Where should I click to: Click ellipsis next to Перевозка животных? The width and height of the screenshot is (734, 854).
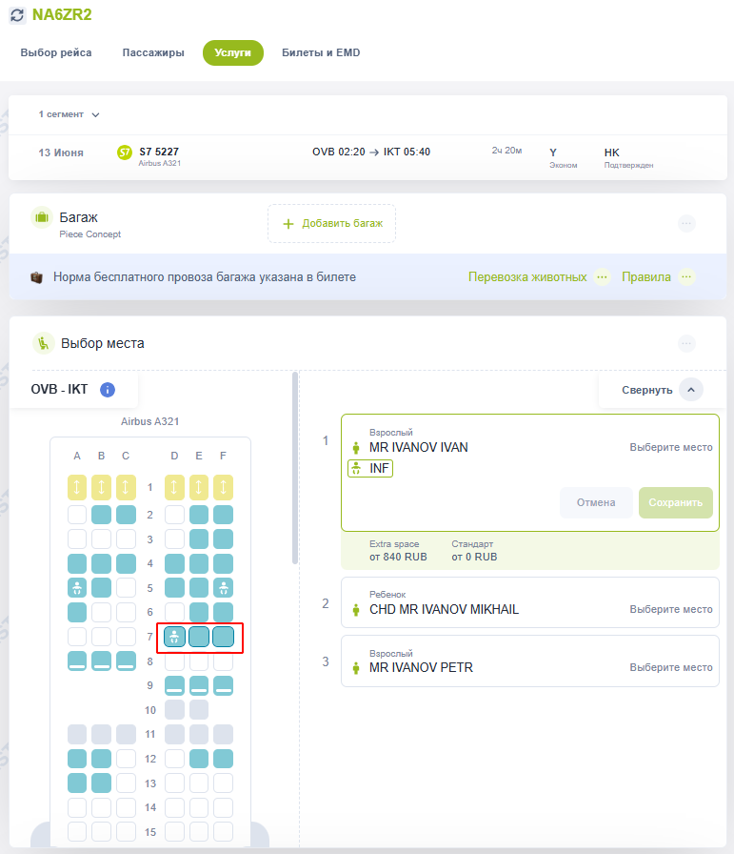602,277
